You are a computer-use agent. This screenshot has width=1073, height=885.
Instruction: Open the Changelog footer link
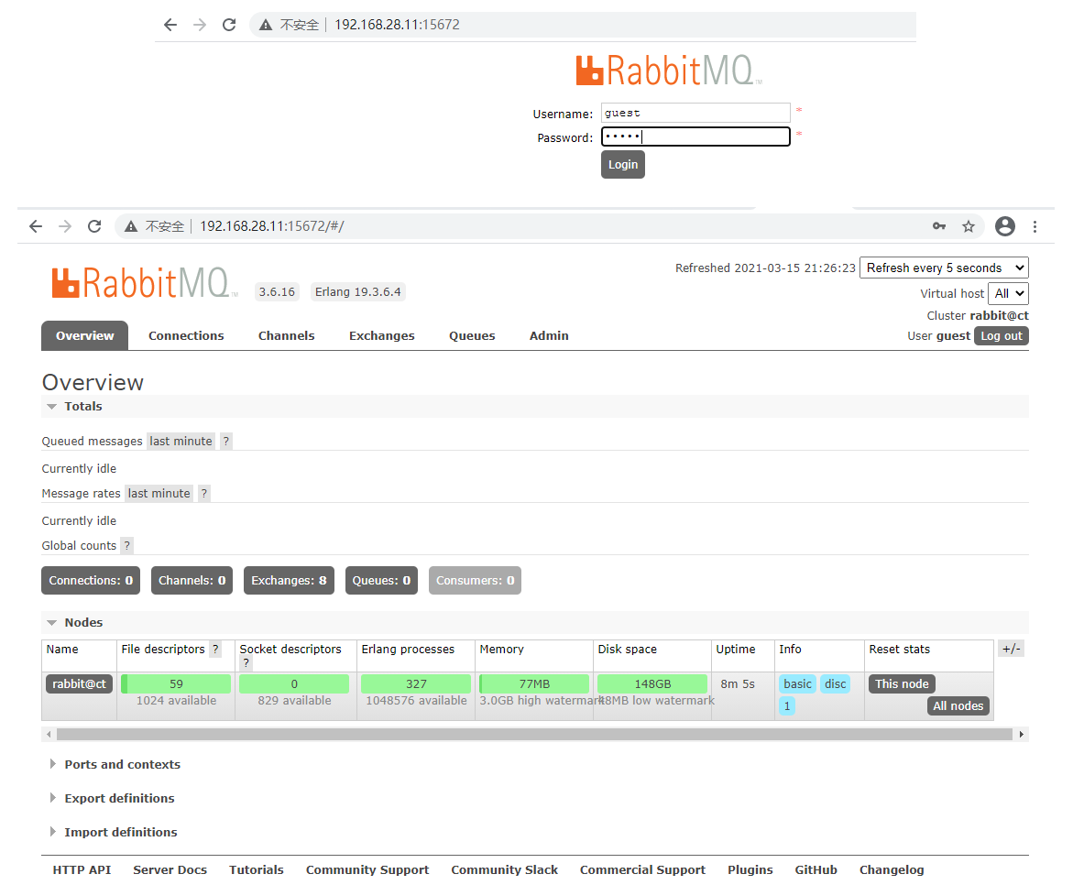[892, 869]
